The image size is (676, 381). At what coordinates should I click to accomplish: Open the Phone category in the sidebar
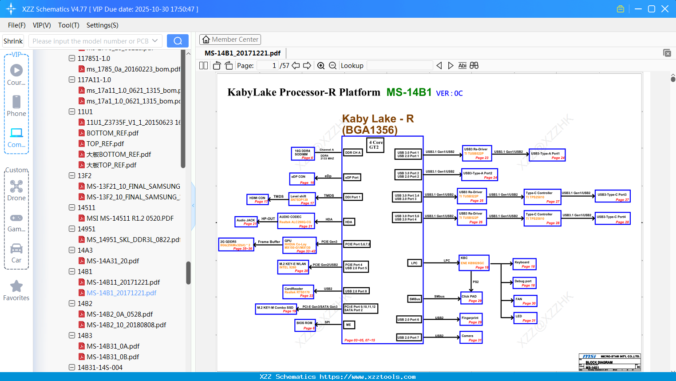(16, 106)
